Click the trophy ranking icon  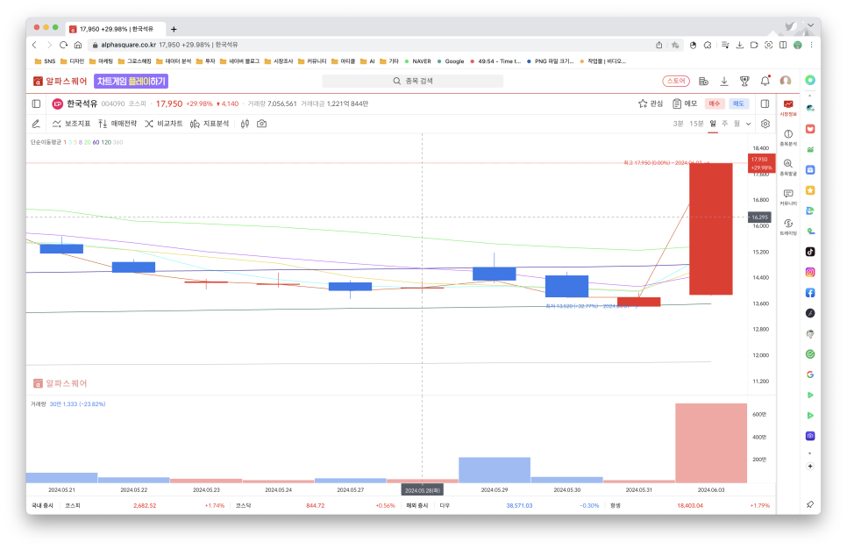(744, 81)
